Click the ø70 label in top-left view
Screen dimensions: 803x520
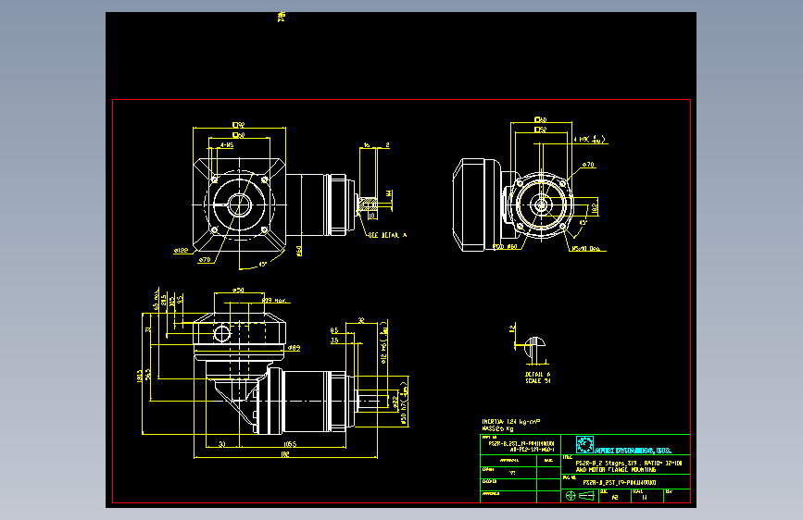pos(205,260)
